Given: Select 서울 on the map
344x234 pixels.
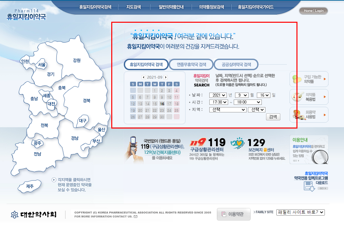Looking at the screenshot, I should [x=42, y=65].
